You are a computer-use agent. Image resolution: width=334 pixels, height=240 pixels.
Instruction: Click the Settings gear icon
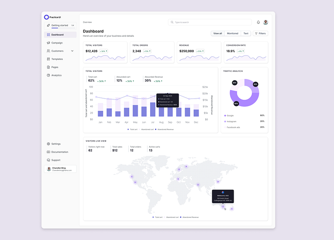pos(48,144)
